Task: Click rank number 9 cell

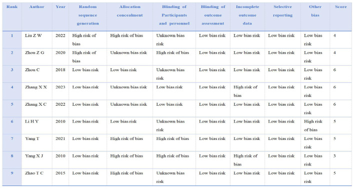Action: [x=12, y=173]
